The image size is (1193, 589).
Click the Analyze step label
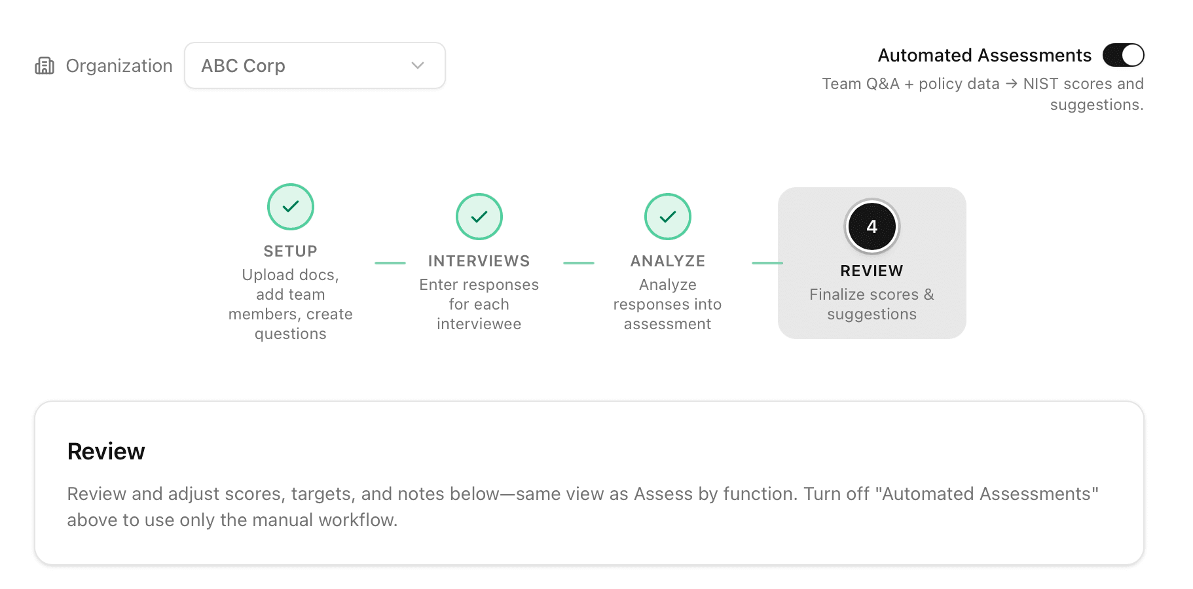point(667,260)
